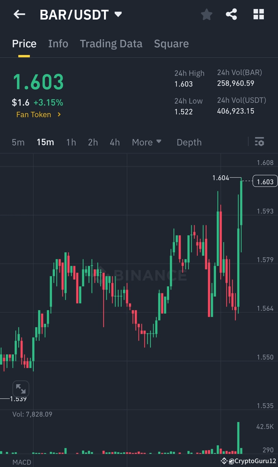278x467 pixels.
Task: Toggle the favorite star for BAR/USDT
Action: pos(207,14)
